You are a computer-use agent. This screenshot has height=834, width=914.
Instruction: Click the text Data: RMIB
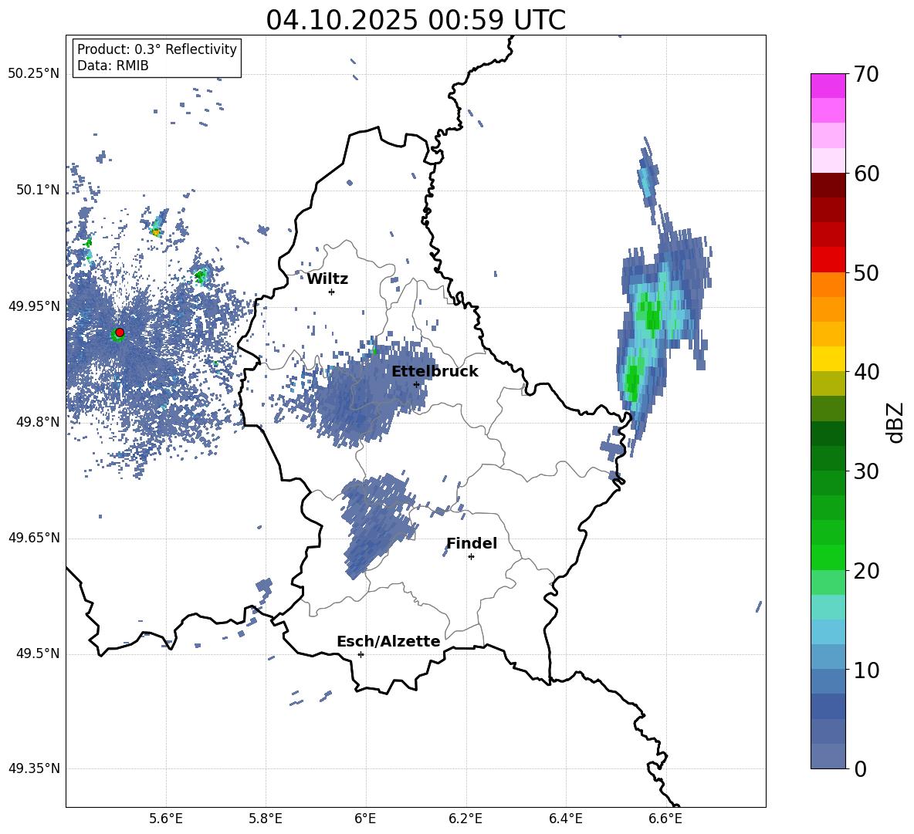click(113, 66)
